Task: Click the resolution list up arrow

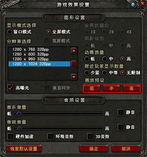Action: pos(74,51)
